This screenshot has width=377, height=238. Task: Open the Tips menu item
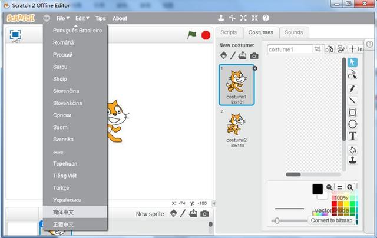[101, 18]
